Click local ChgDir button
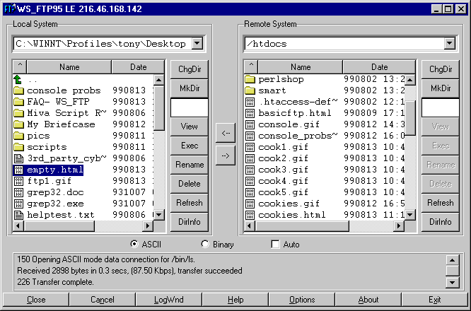Image resolution: width=471 pixels, height=311 pixels. (190, 69)
